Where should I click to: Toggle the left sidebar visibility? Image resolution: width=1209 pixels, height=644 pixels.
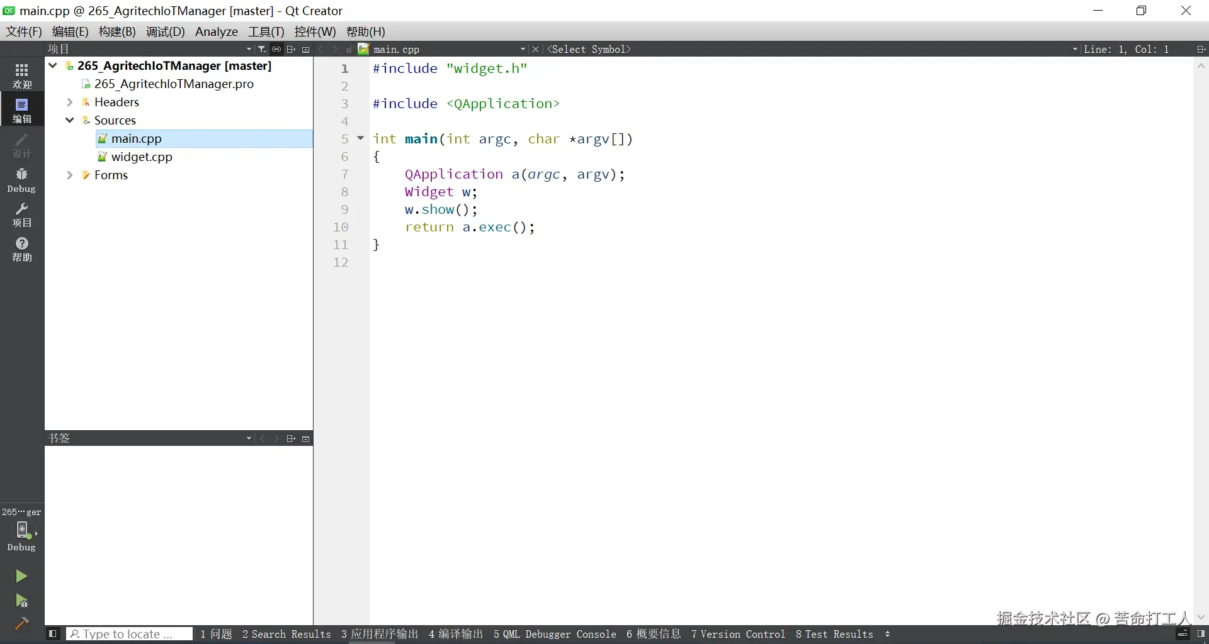[x=53, y=634]
